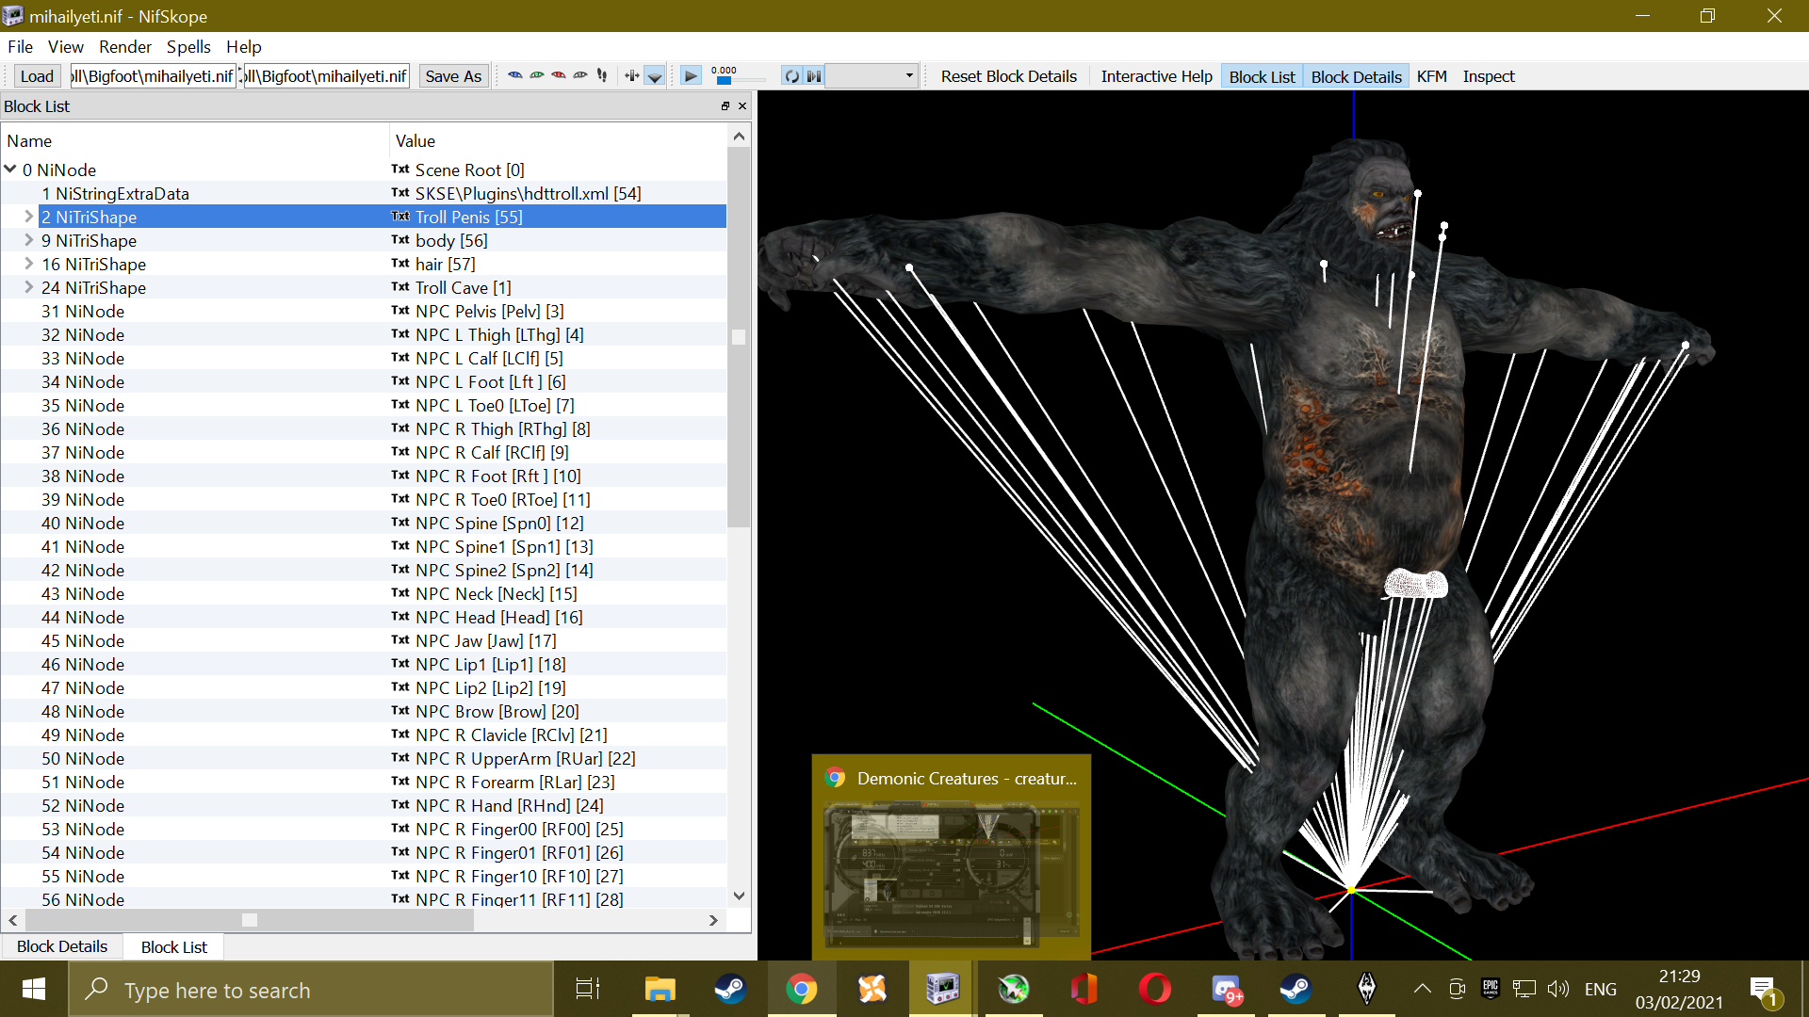Click the KFM toolbar button

[1431, 76]
